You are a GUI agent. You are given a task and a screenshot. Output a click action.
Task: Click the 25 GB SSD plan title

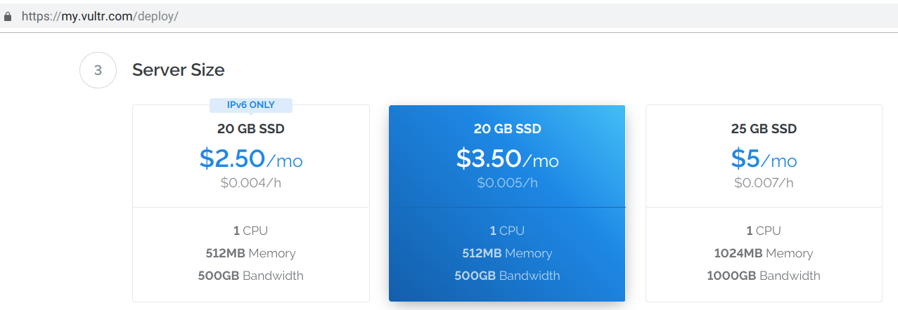click(x=764, y=129)
